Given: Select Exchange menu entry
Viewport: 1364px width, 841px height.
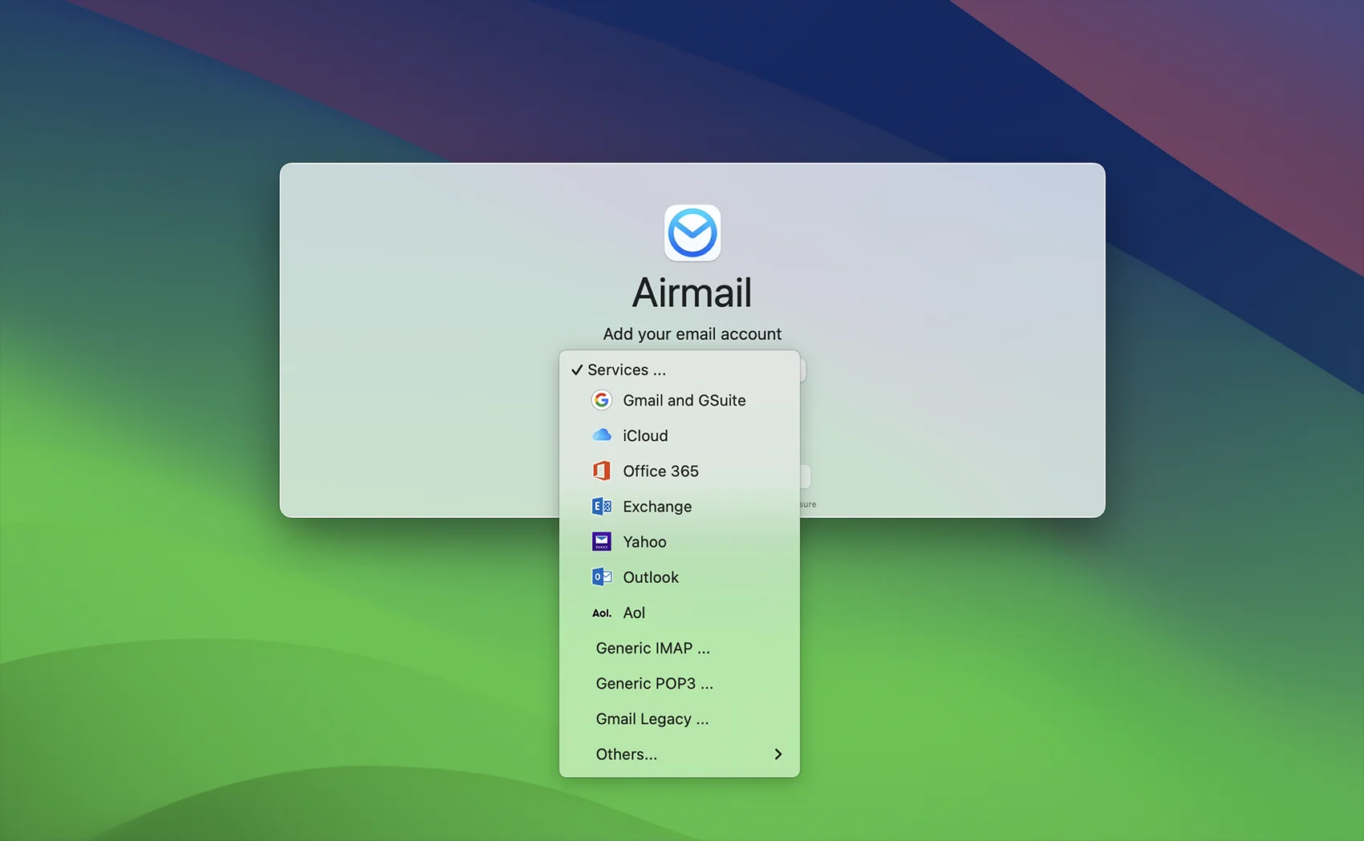Looking at the screenshot, I should tap(680, 506).
